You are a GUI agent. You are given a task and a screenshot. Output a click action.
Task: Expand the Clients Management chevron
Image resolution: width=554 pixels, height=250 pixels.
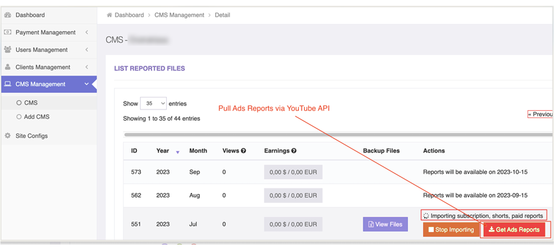87,67
